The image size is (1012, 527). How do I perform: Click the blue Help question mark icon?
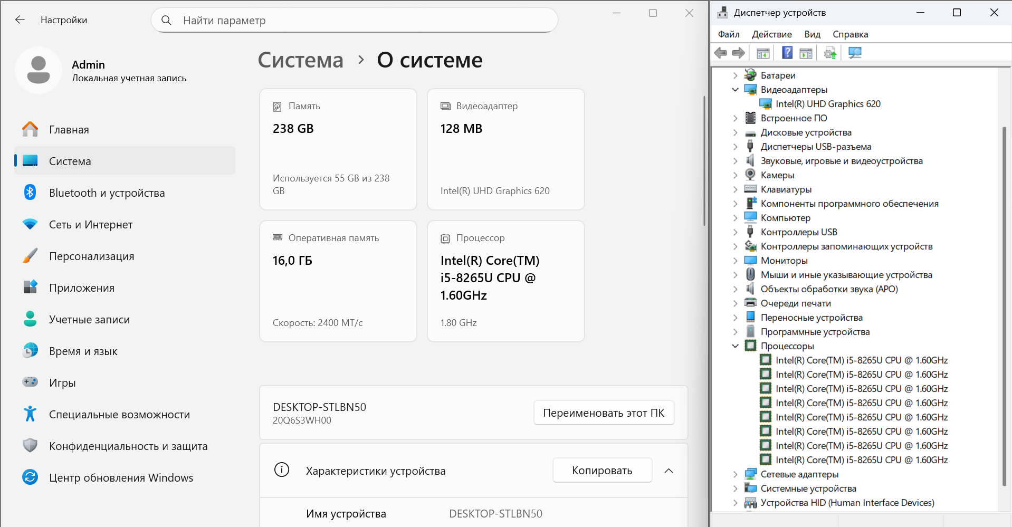click(787, 53)
